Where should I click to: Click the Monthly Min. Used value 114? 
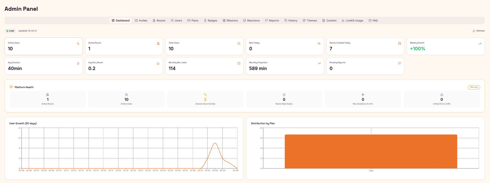(x=172, y=68)
